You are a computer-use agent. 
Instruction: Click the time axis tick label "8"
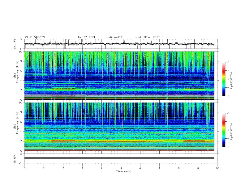click(179, 168)
